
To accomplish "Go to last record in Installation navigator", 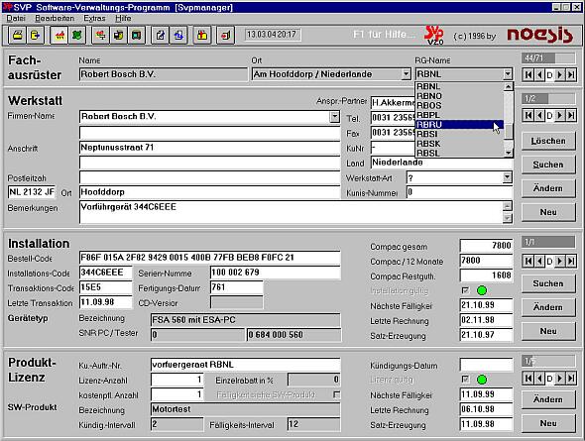I will coord(570,261).
